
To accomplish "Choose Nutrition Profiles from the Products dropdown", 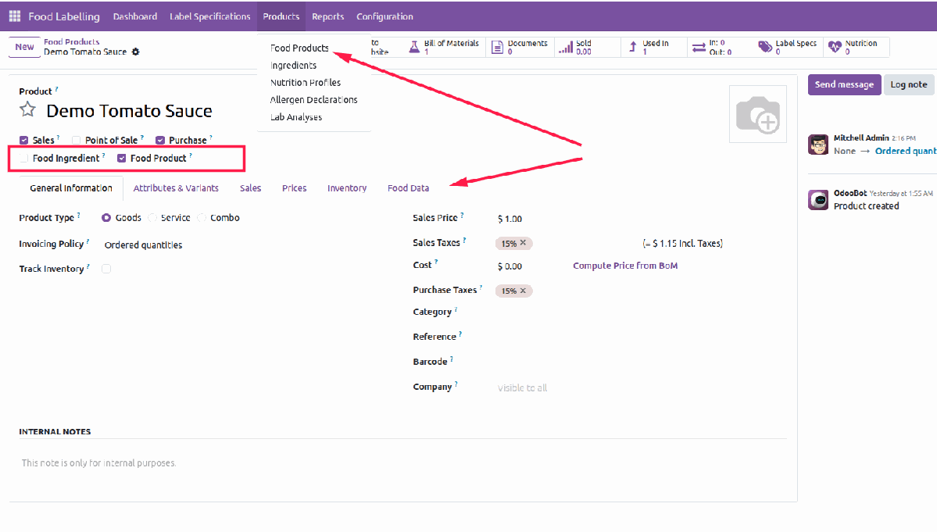I will tap(306, 82).
